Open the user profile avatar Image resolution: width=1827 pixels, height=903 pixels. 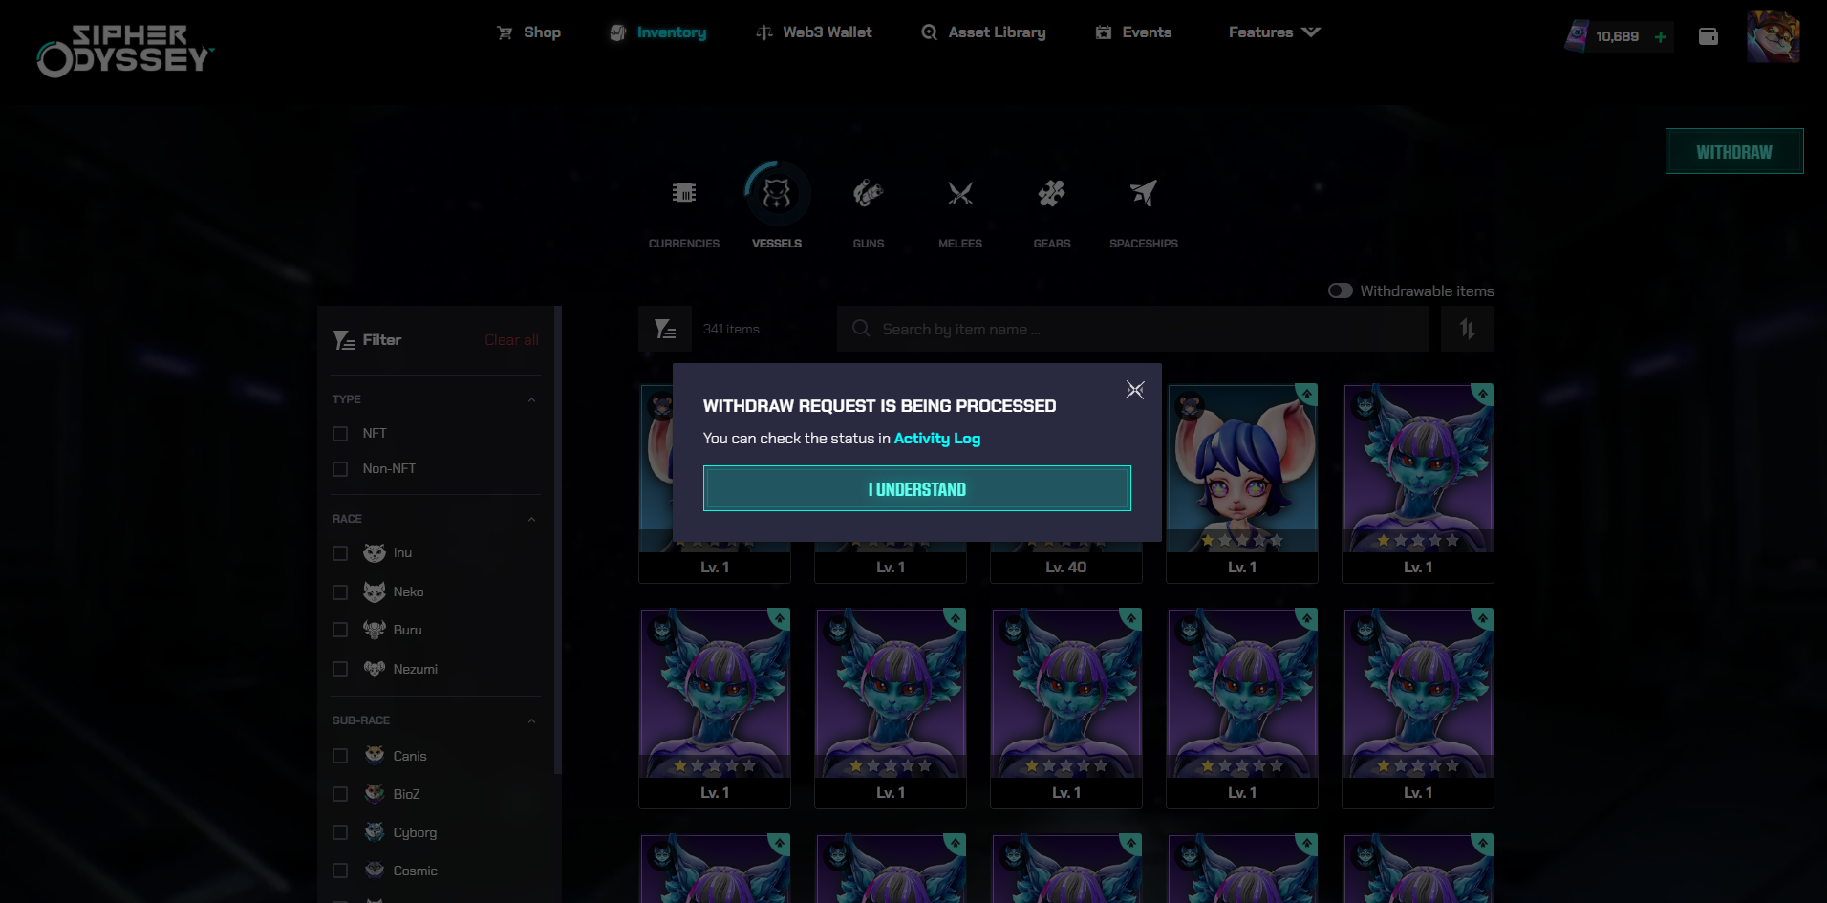1773,36
